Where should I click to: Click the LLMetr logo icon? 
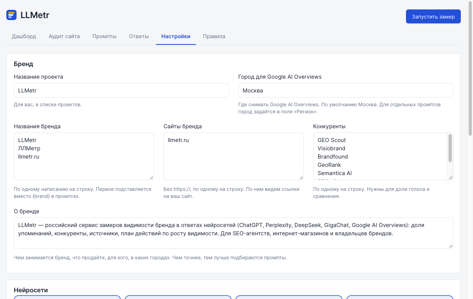click(x=11, y=15)
